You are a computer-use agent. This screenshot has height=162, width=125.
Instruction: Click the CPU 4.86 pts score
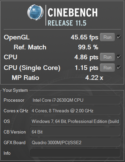pyautogui.click(x=86, y=57)
